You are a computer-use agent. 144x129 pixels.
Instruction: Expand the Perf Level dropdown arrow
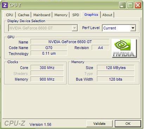click(133, 28)
